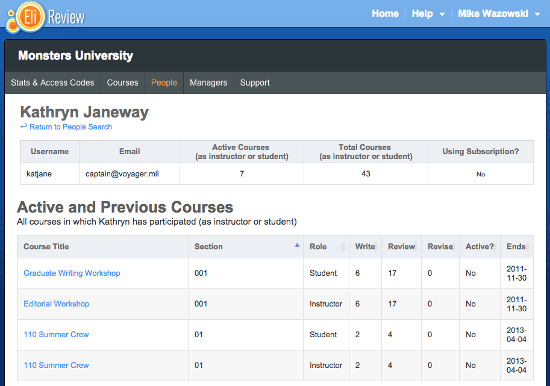Open the Mike Wazowski account dropdown arrow
The width and height of the screenshot is (550, 386).
point(537,14)
